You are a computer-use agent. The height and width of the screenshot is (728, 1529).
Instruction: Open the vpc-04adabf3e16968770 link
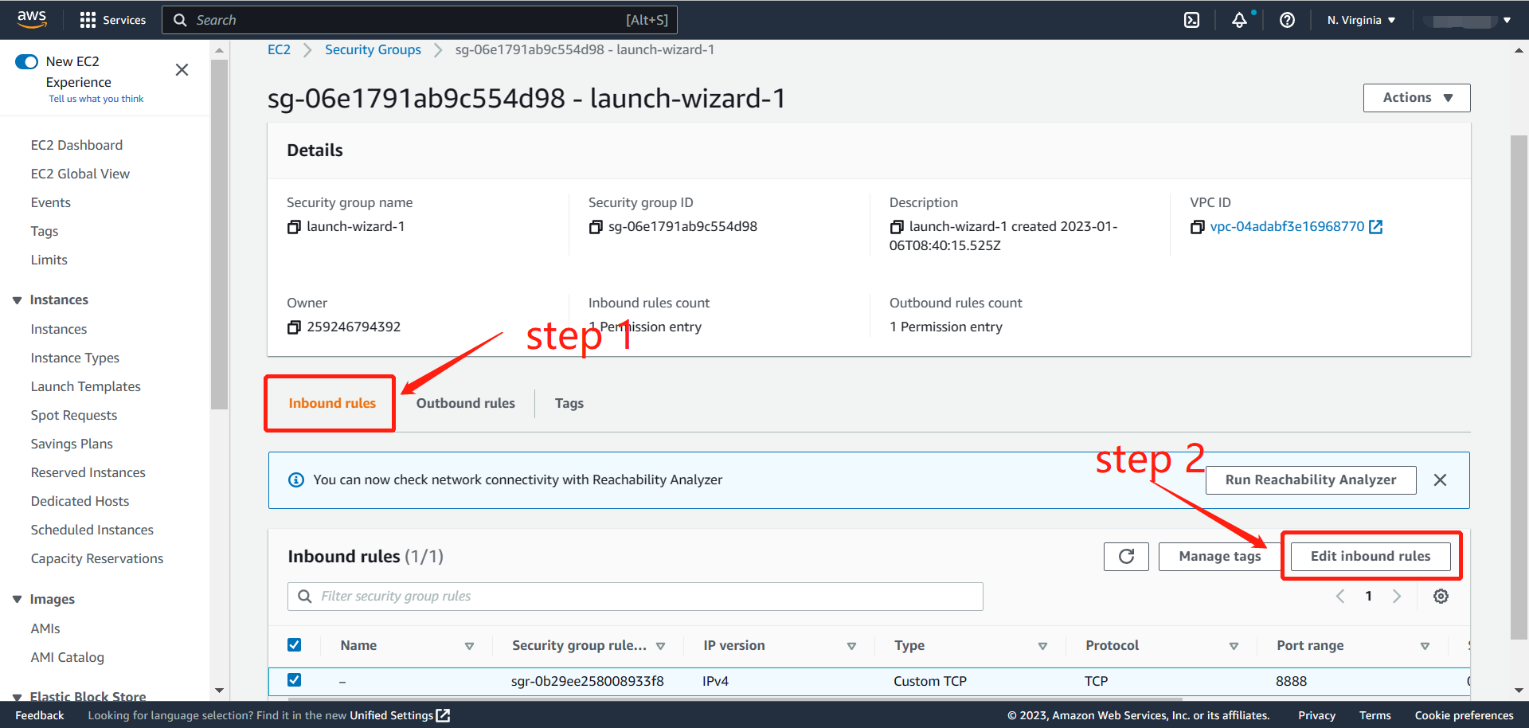tap(1287, 226)
